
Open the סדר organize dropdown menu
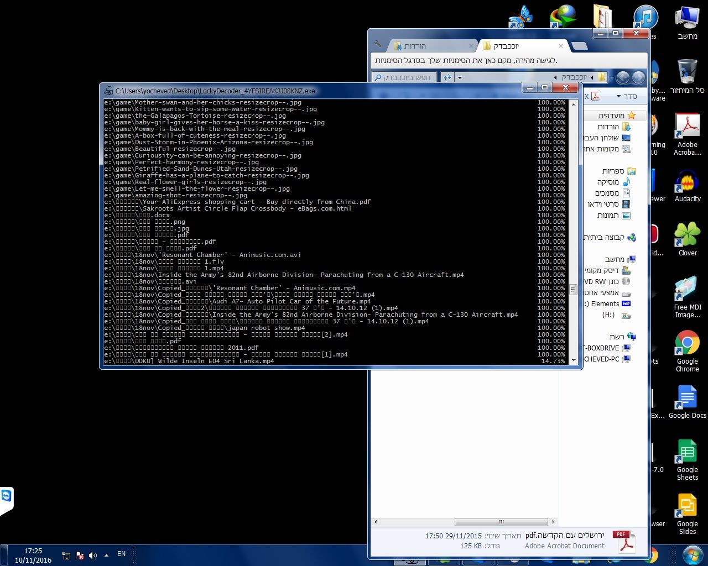pos(626,96)
